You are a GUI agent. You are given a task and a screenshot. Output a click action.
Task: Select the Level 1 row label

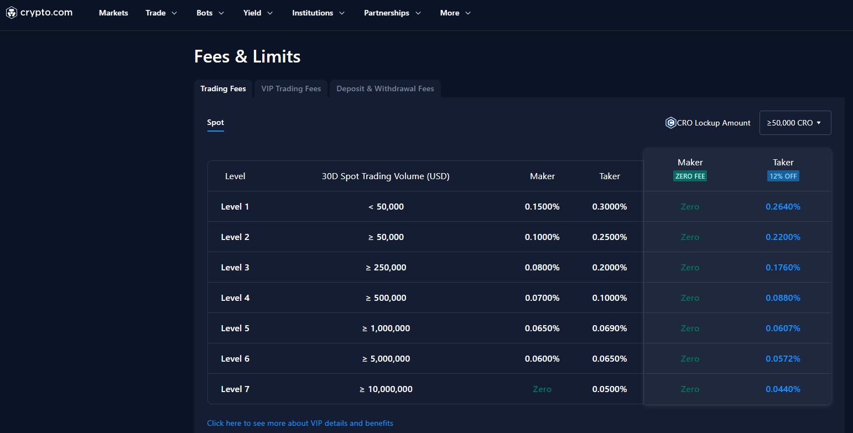[235, 207]
